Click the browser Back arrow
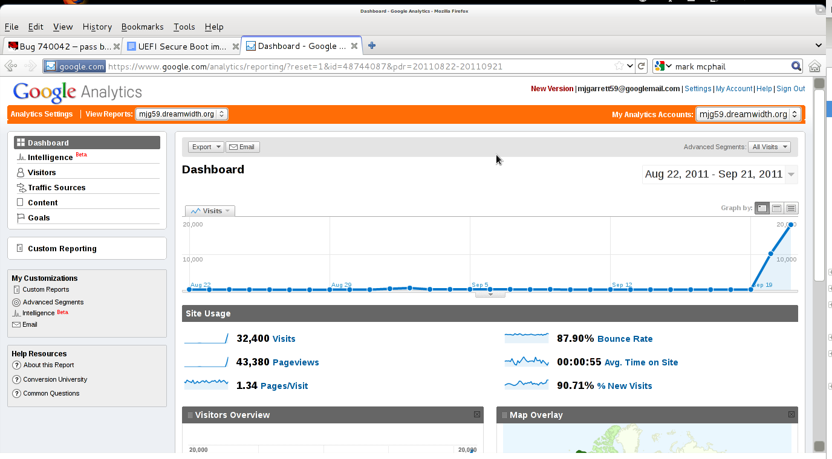Image resolution: width=832 pixels, height=459 pixels. pyautogui.click(x=11, y=66)
